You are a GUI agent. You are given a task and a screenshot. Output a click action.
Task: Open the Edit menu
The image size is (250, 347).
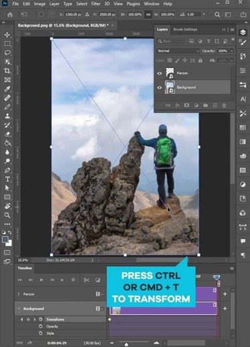pos(26,4)
